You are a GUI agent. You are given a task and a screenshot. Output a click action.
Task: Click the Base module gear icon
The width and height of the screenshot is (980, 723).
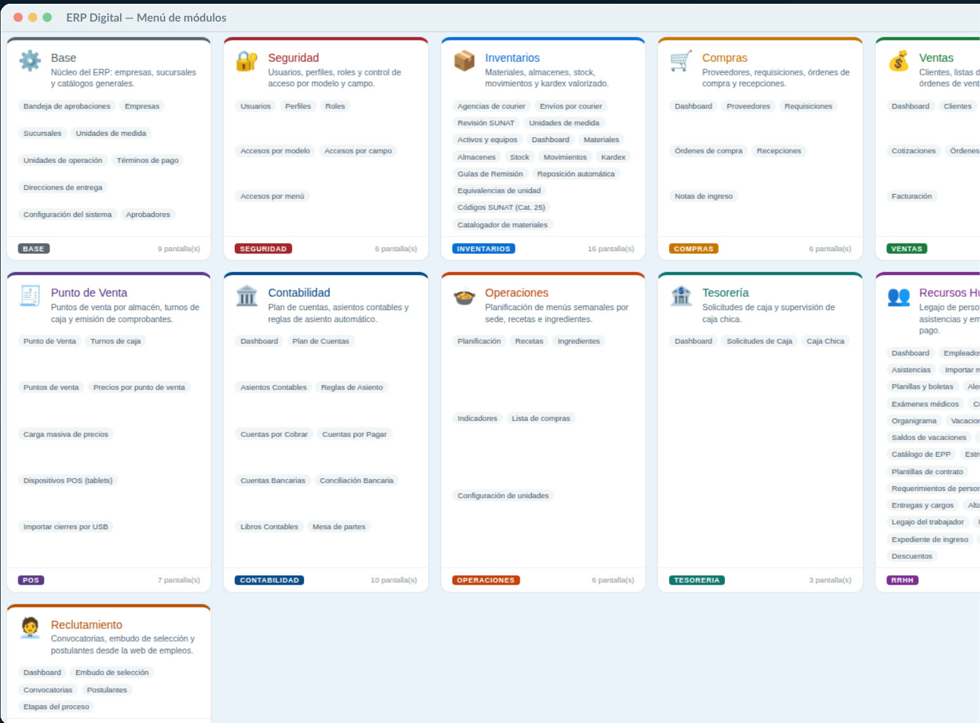tap(30, 61)
